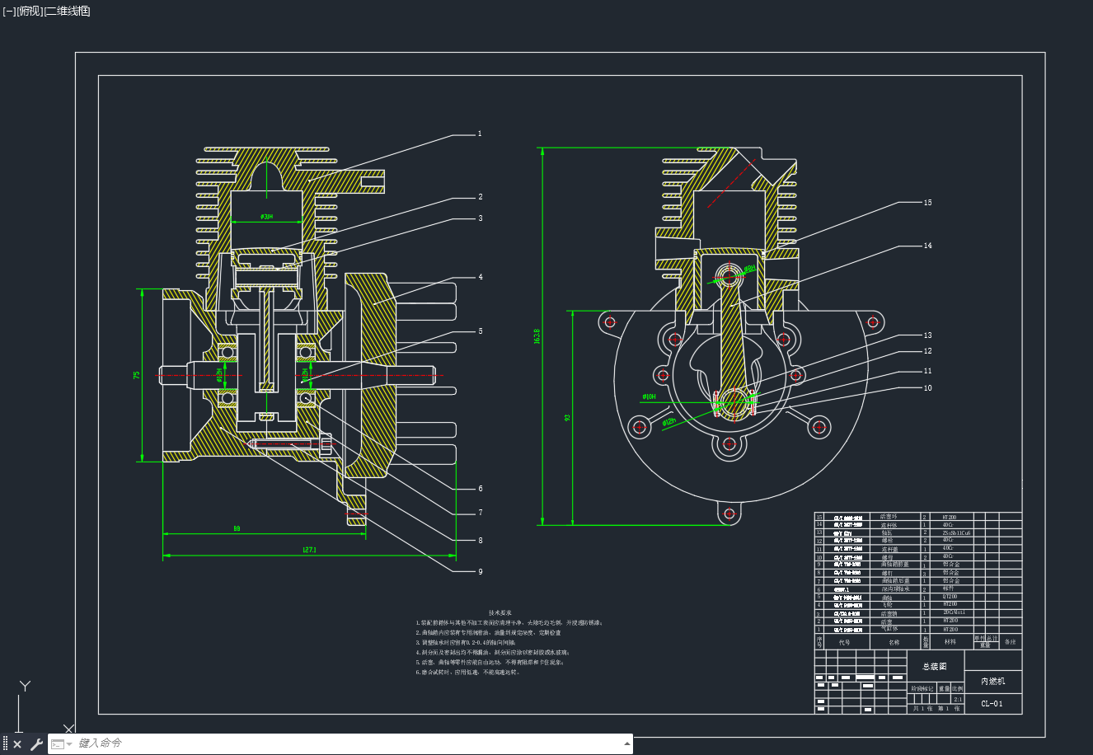Select the 材料 column header text
Screen dimensions: 1093x755
coord(950,641)
